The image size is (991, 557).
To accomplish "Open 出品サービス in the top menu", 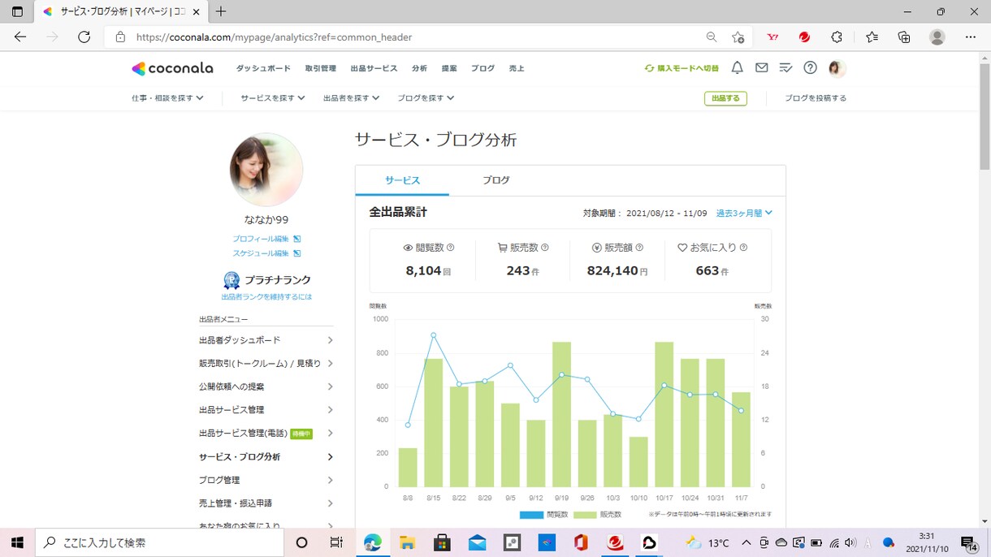I will [x=374, y=68].
